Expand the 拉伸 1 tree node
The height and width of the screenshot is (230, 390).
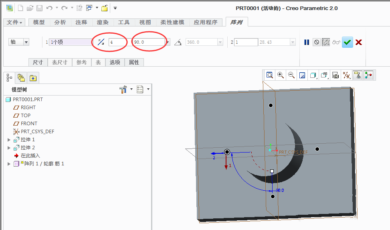[9, 140]
